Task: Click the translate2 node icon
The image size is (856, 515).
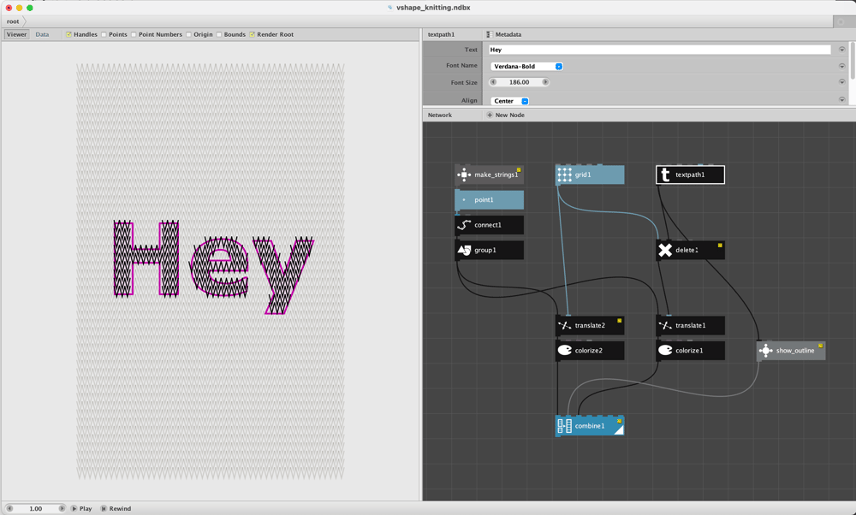Action: coord(564,325)
